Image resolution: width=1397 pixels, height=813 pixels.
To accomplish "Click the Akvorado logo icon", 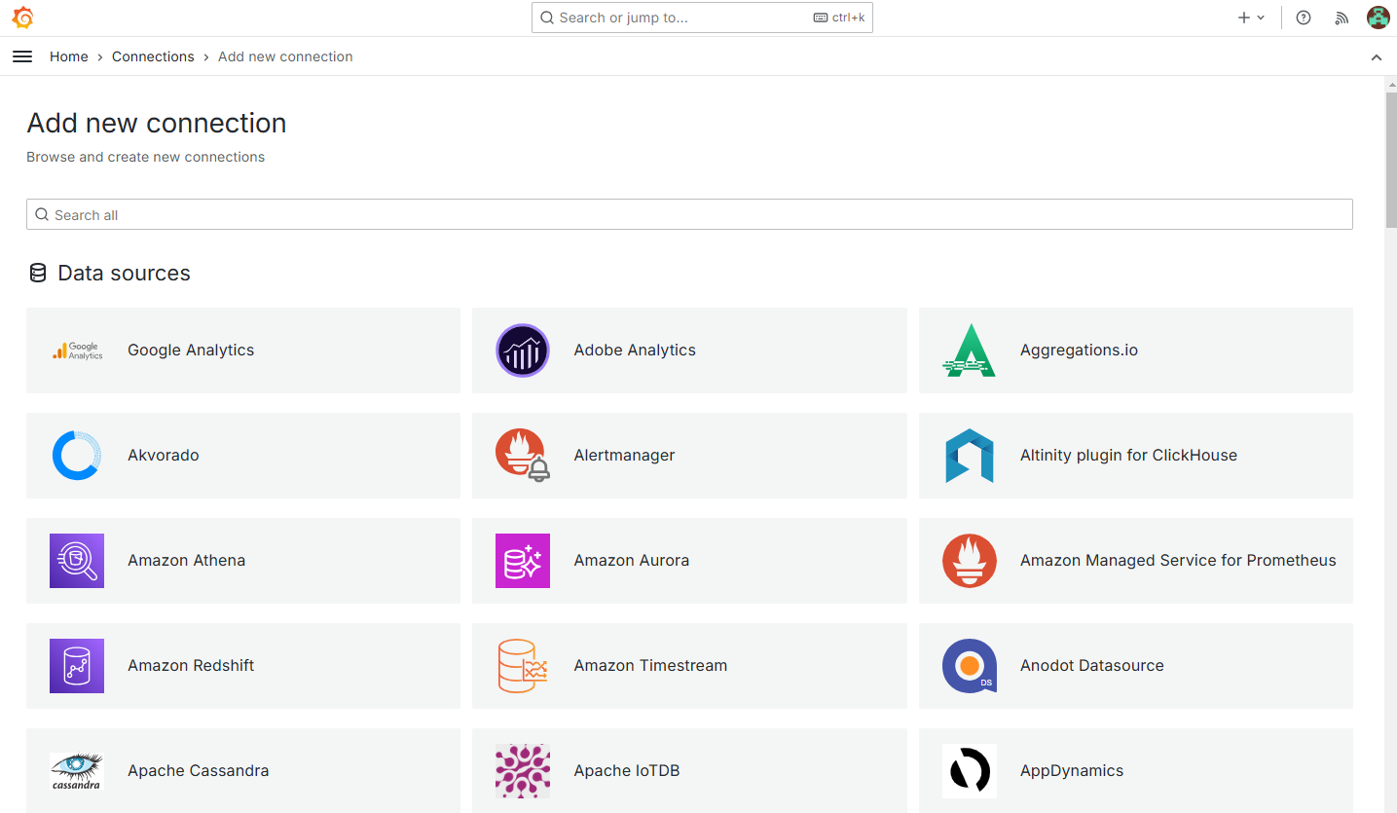I will point(77,456).
